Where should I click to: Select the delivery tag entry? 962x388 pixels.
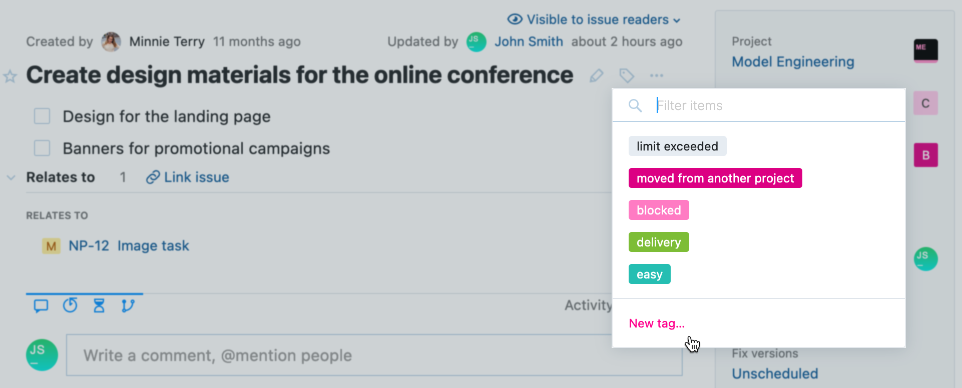(x=658, y=242)
